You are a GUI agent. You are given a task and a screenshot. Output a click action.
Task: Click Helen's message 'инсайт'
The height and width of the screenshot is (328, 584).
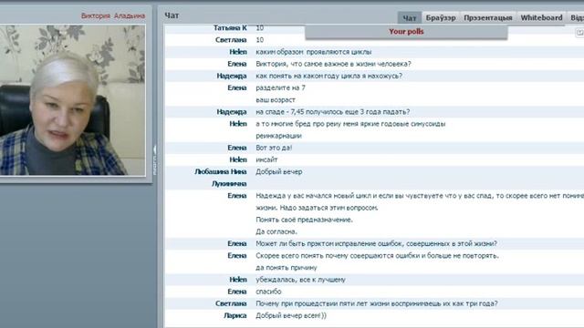coord(266,160)
